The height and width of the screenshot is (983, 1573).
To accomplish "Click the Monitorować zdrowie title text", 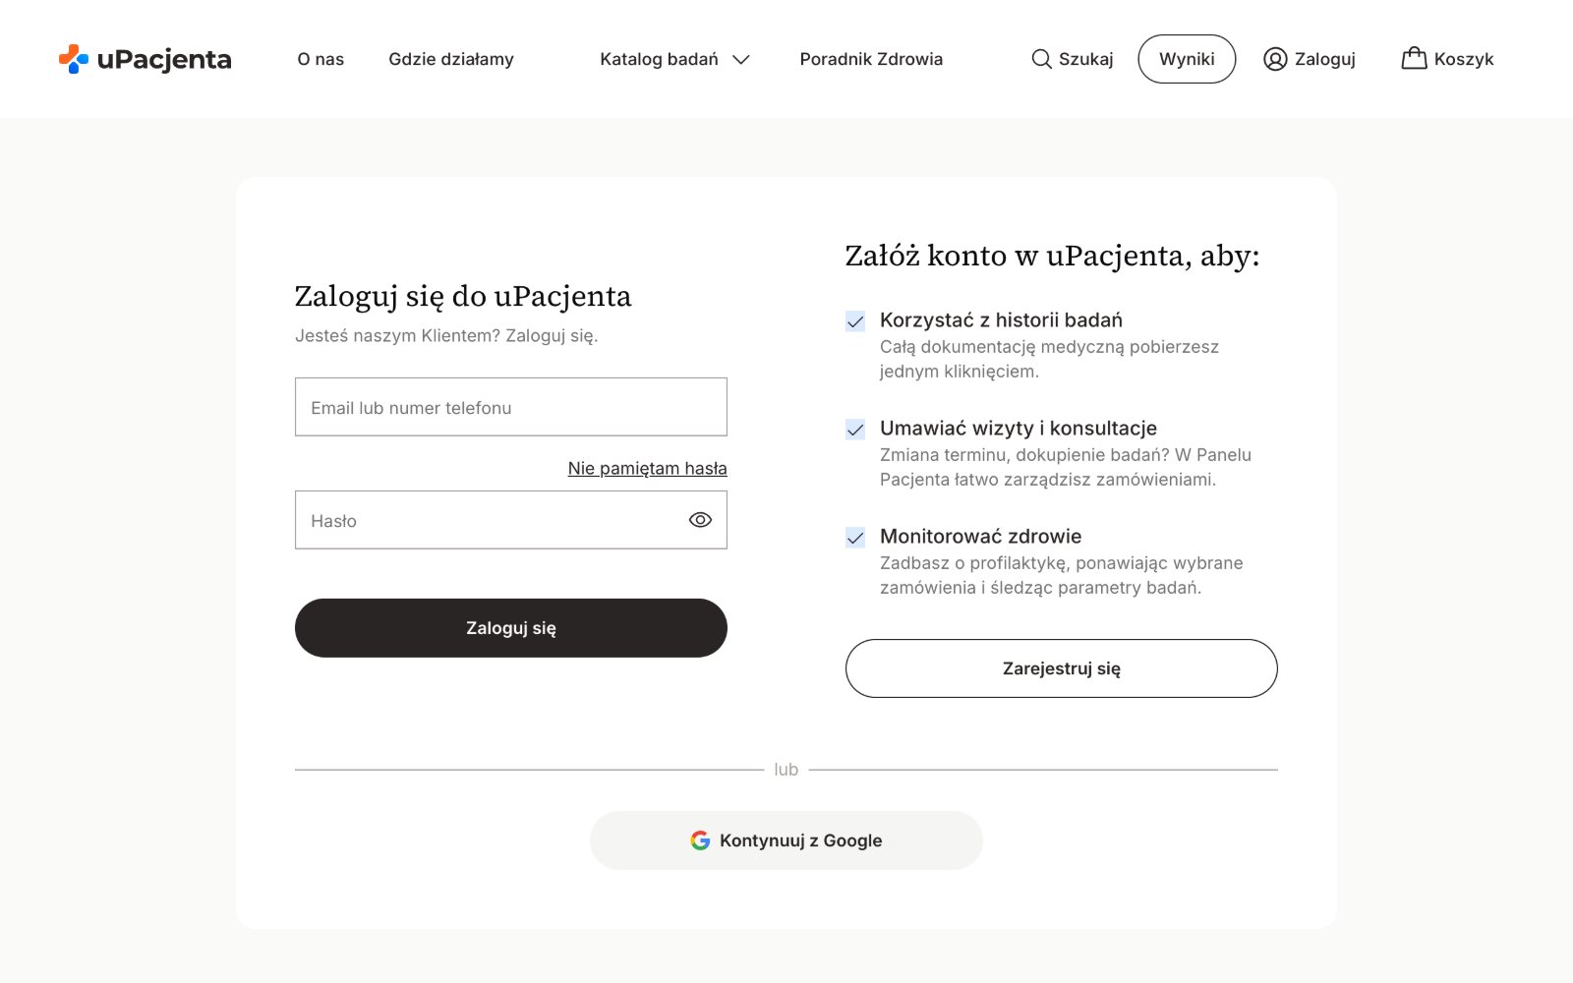I will click(x=980, y=536).
